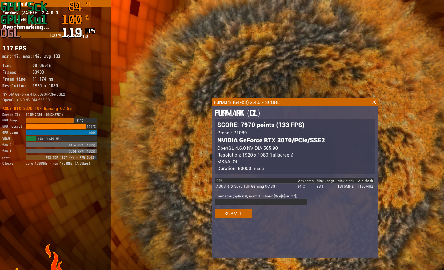Click the 'Preset: P1080' line
Screen dimensions: 444x270
pyautogui.click(x=232, y=133)
